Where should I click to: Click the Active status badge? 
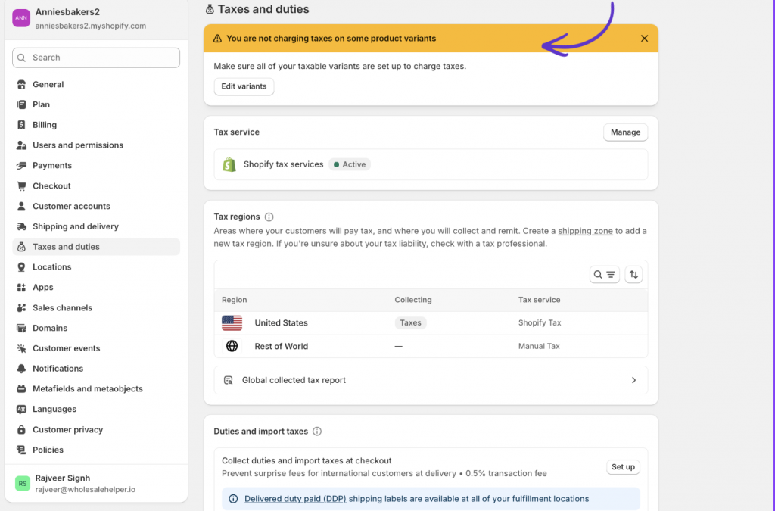(x=350, y=164)
